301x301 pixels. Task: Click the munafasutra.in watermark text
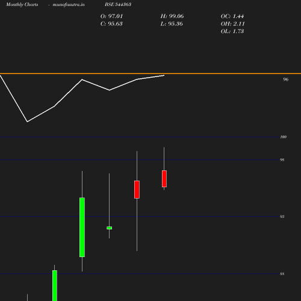69,4
